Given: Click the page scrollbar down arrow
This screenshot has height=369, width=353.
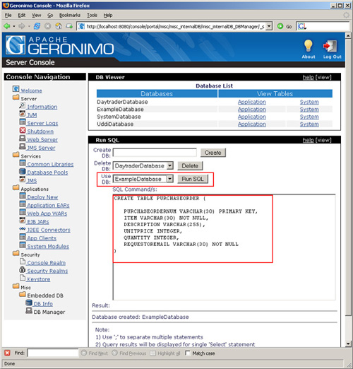Looking at the screenshot, I should pos(348,344).
